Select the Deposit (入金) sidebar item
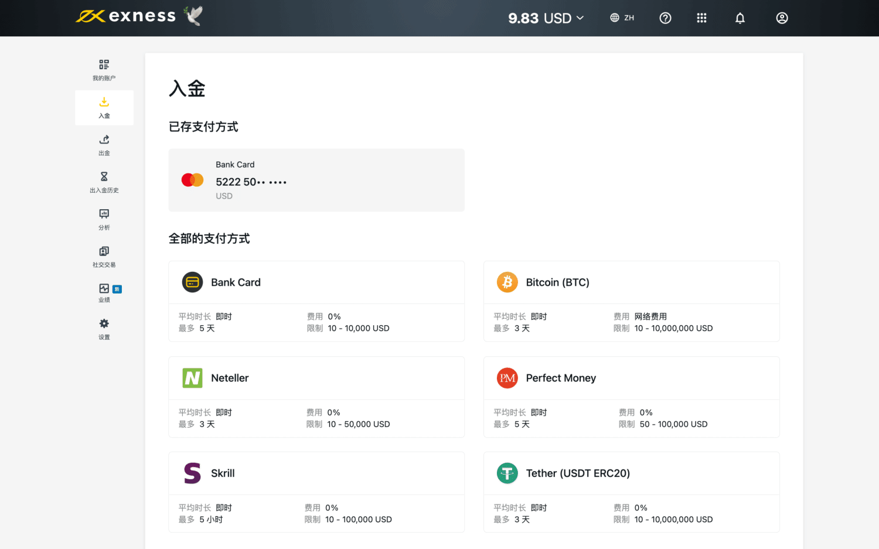This screenshot has width=879, height=549. click(x=104, y=108)
